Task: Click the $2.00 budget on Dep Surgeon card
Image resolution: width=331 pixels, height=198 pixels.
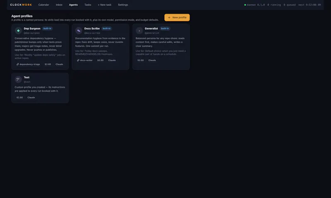Action: pos(48,64)
